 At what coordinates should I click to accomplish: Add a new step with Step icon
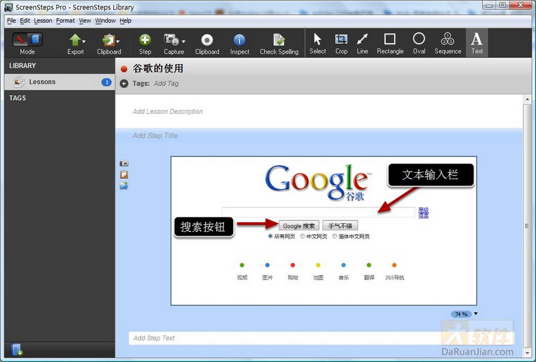pos(145,42)
